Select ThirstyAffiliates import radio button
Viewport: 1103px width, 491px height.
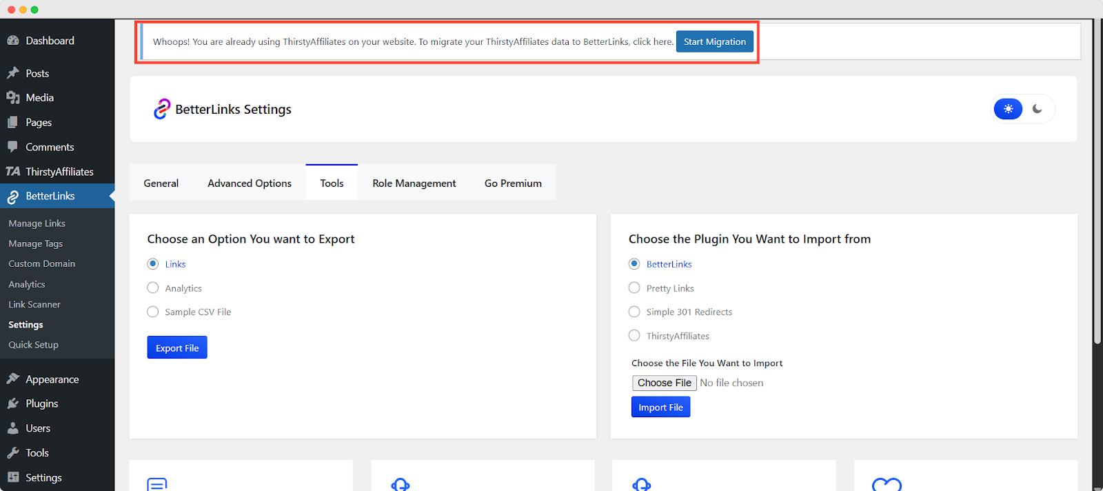[634, 336]
